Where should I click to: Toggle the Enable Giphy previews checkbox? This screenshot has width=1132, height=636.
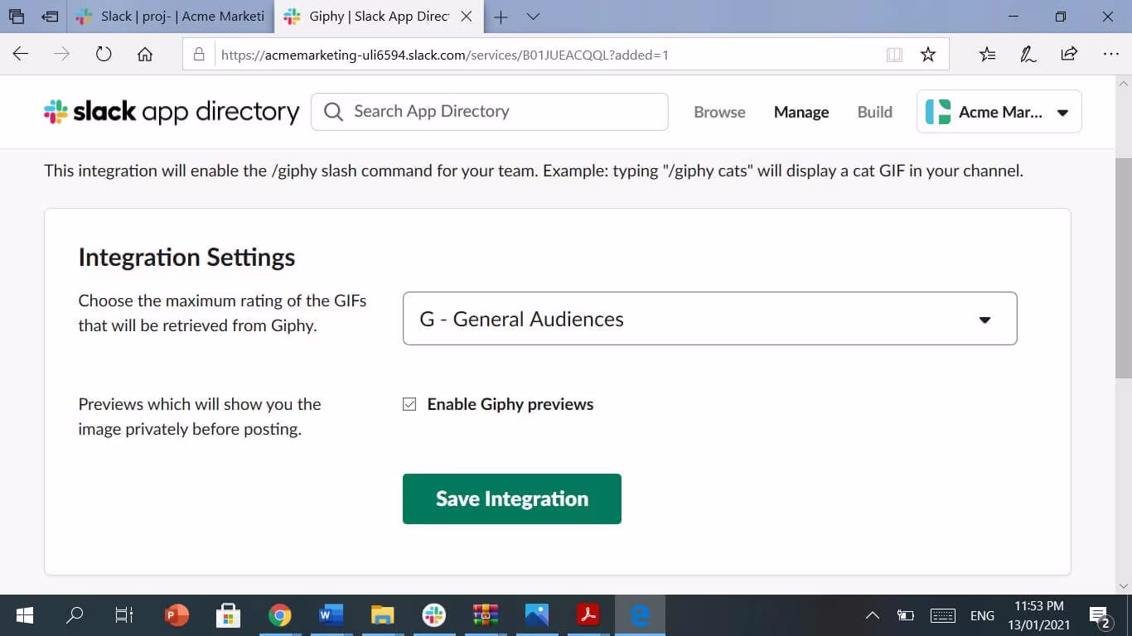[409, 404]
